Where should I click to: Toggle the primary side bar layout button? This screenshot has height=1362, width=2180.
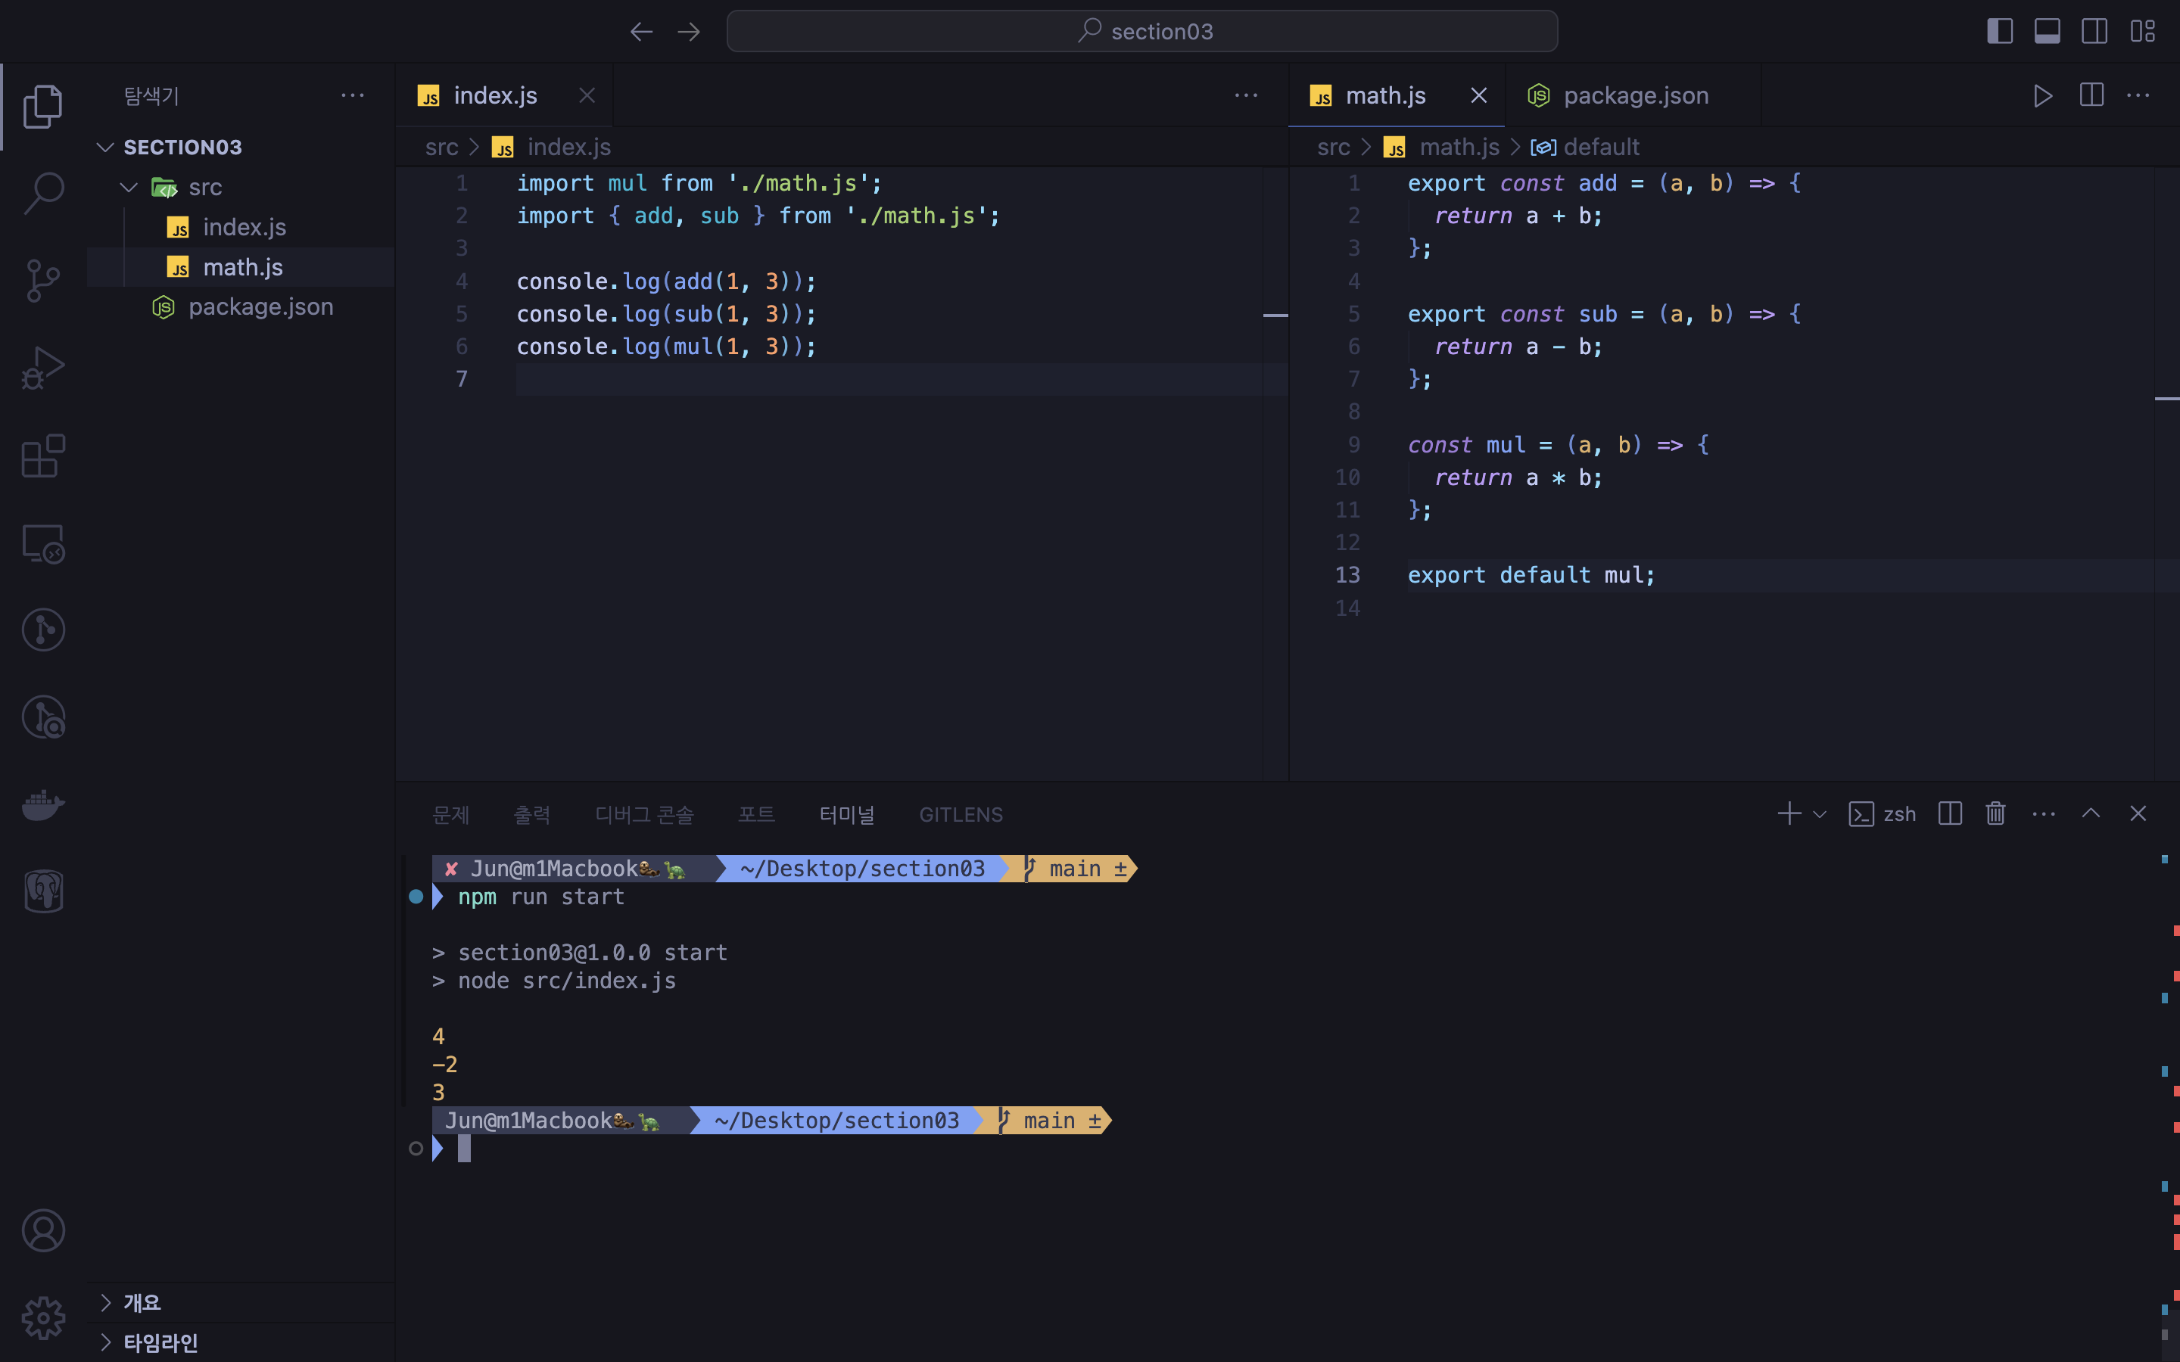(1999, 32)
